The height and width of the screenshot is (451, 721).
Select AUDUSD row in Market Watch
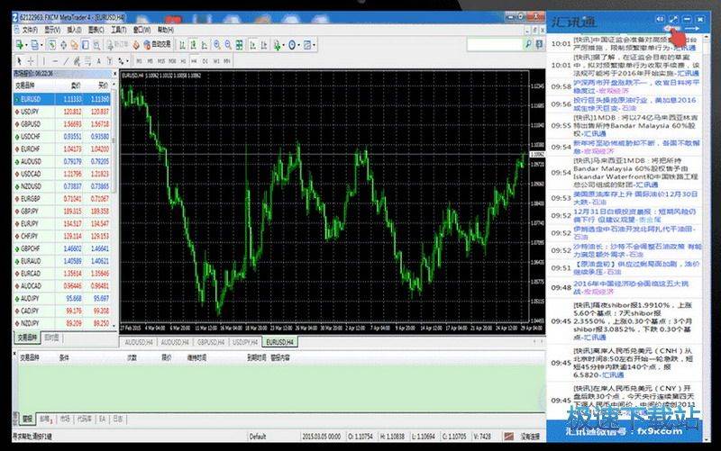[61, 161]
